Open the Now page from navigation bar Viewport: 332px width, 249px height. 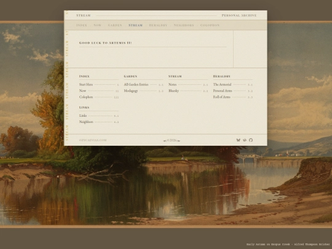point(97,25)
